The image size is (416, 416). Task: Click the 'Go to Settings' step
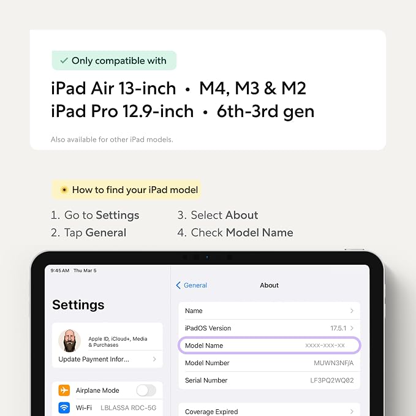[x=95, y=215]
